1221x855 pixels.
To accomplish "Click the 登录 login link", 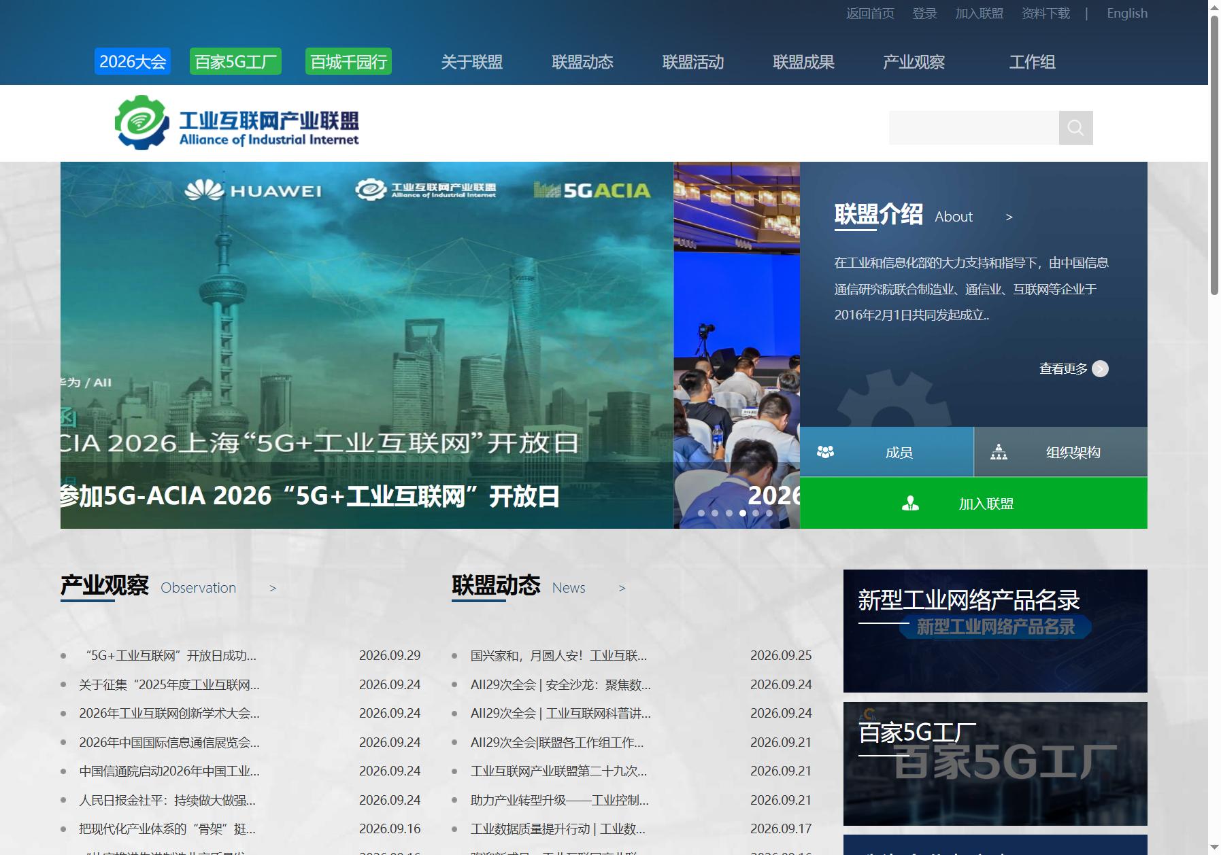I will [x=924, y=14].
